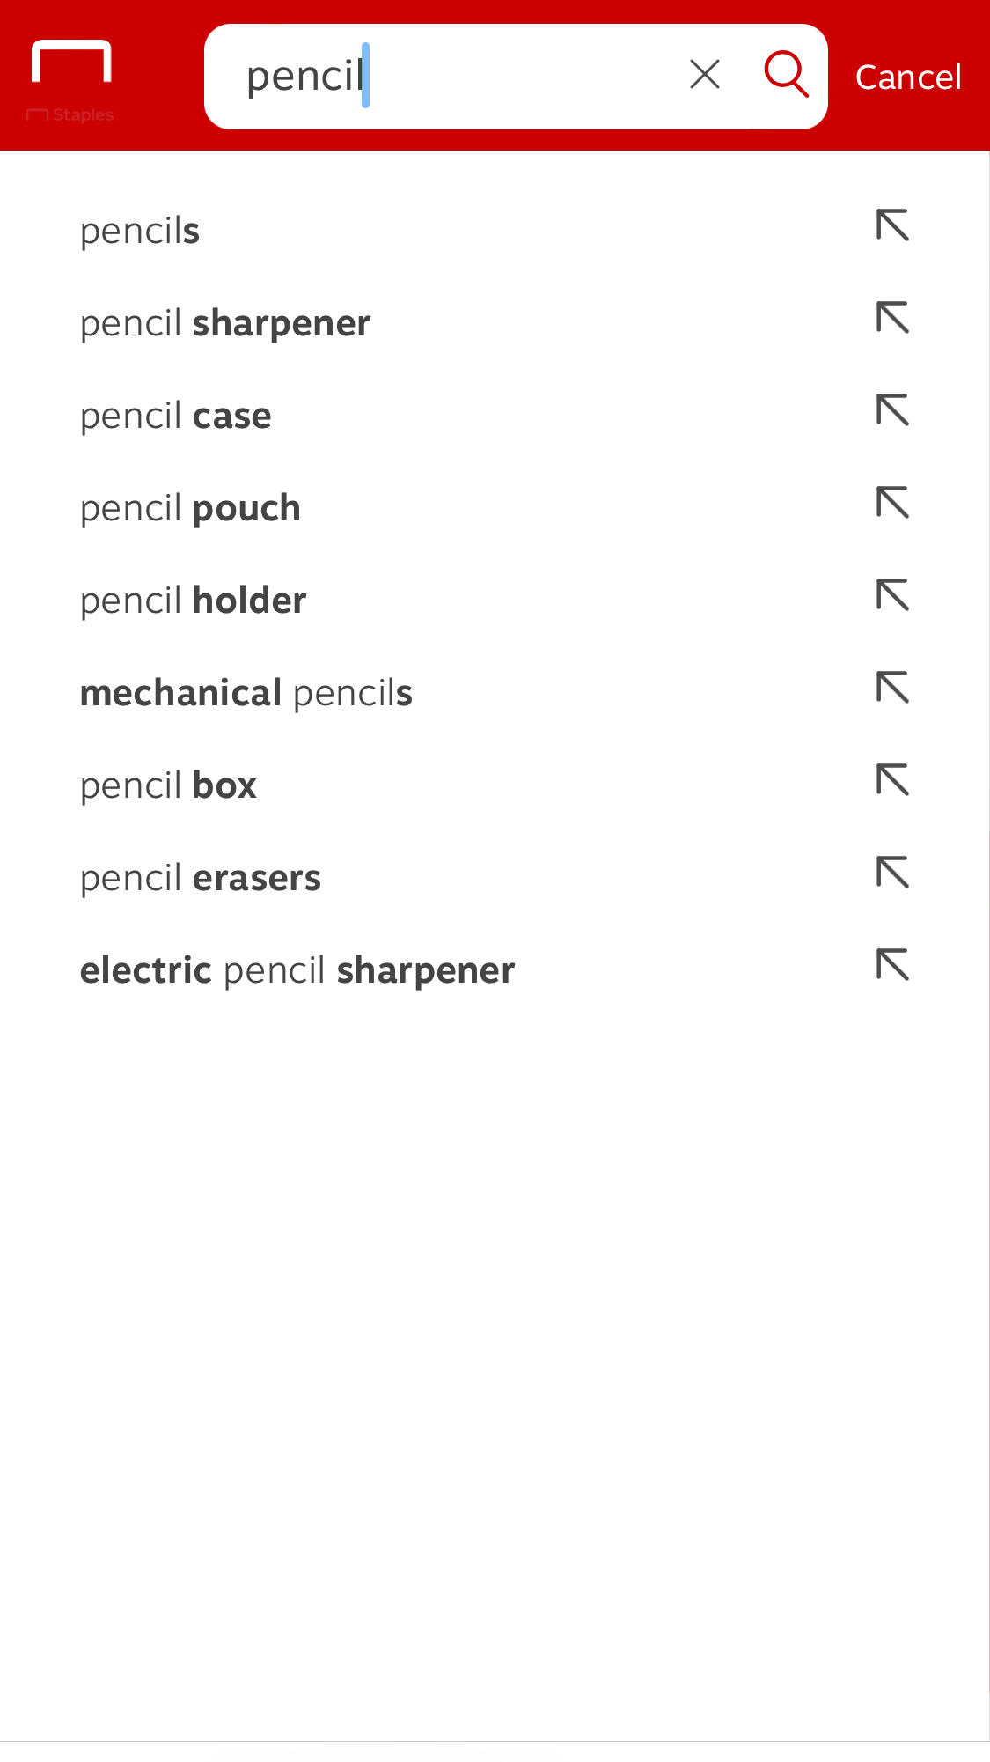Choose the pencil erasers suggestion

[x=200, y=878]
